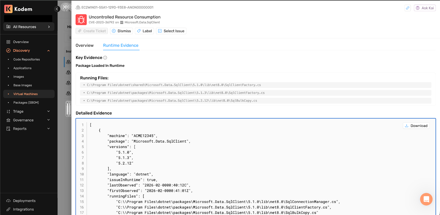Click the "5.2.12" version line in JSON
The width and height of the screenshot is (440, 215).
pyautogui.click(x=125, y=163)
